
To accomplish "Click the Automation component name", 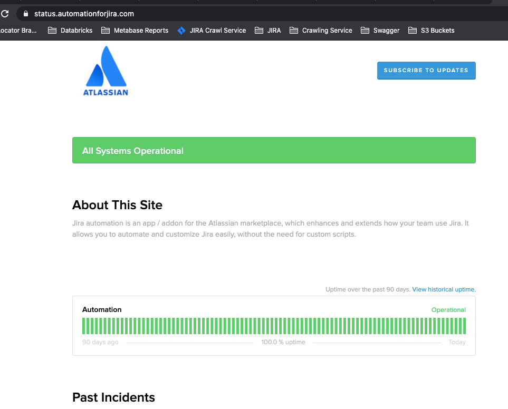I will [102, 310].
